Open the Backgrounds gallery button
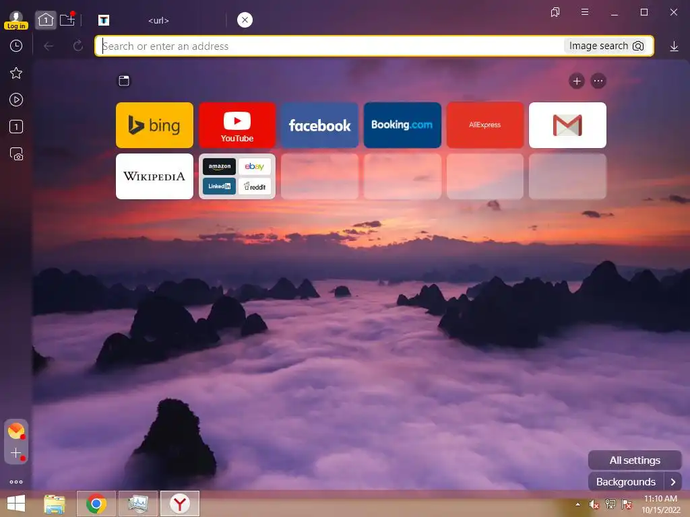Screen dimensions: 690x517 (626, 482)
